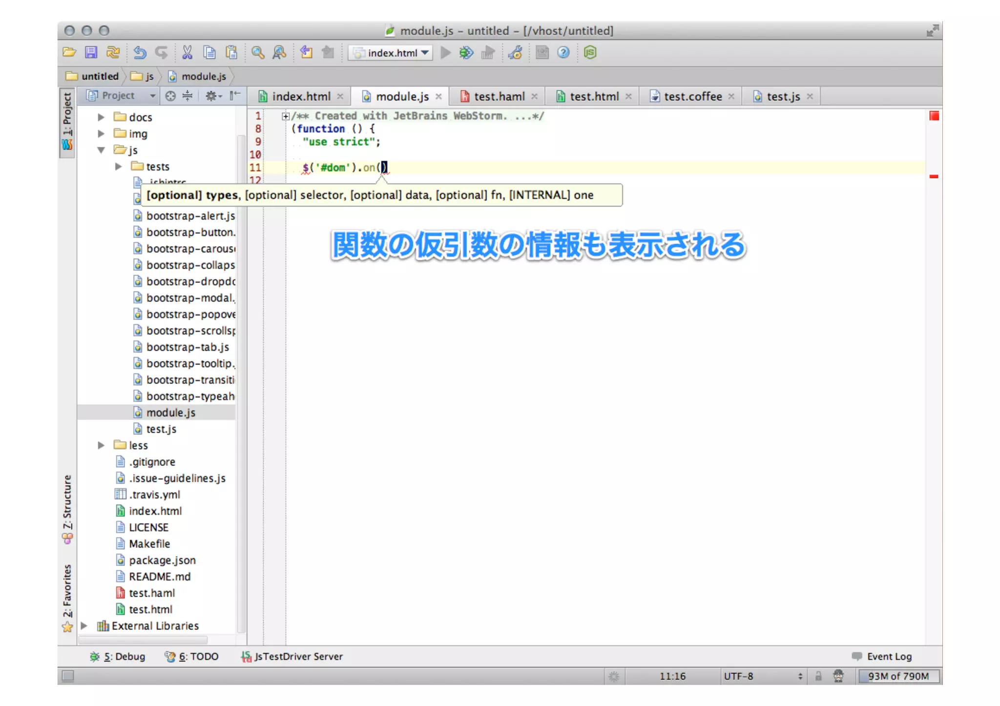The height and width of the screenshot is (706, 1000).
Task: Click the red error indicator square
Action: point(934,116)
